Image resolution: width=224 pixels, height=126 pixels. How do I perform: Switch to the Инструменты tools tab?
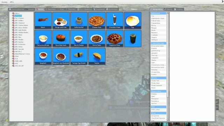coord(156,9)
